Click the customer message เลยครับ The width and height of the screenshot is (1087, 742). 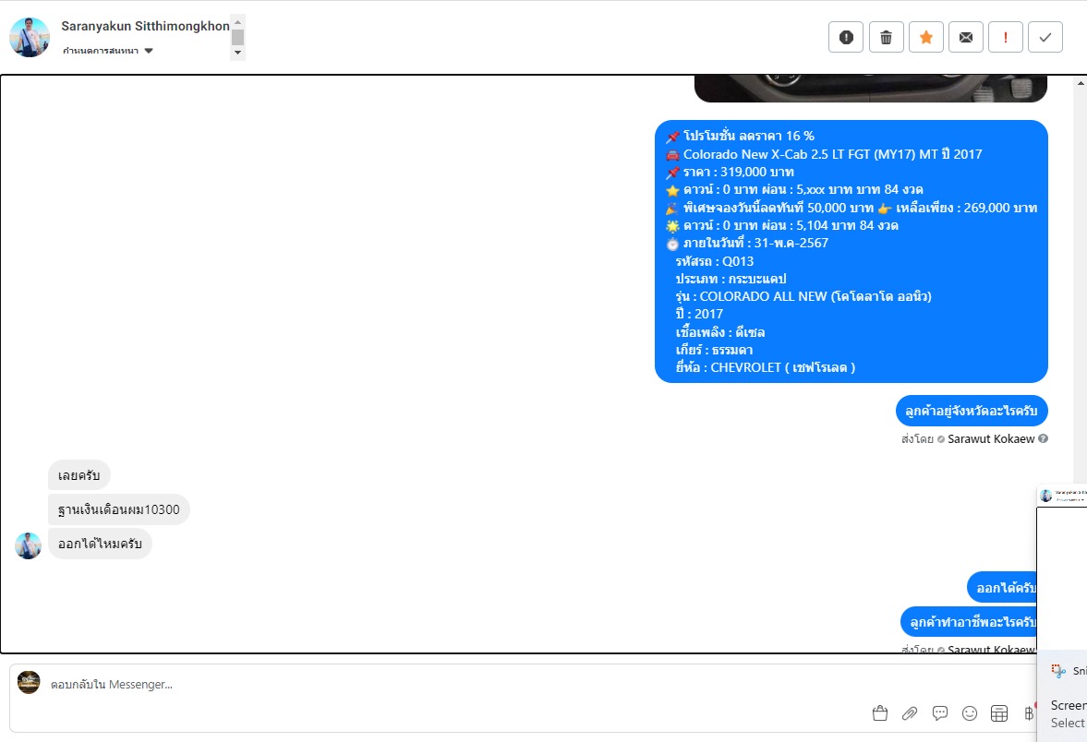point(79,475)
